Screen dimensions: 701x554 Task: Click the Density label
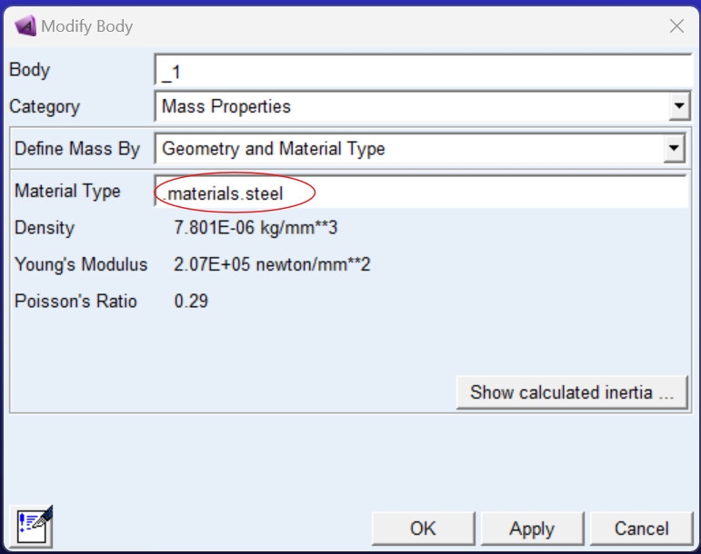point(45,228)
